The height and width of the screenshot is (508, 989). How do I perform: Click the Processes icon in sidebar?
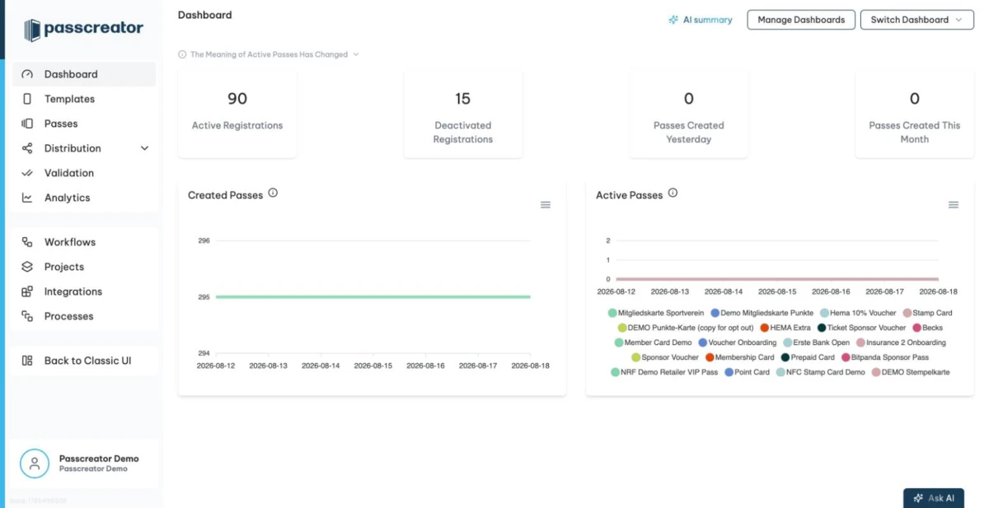27,316
